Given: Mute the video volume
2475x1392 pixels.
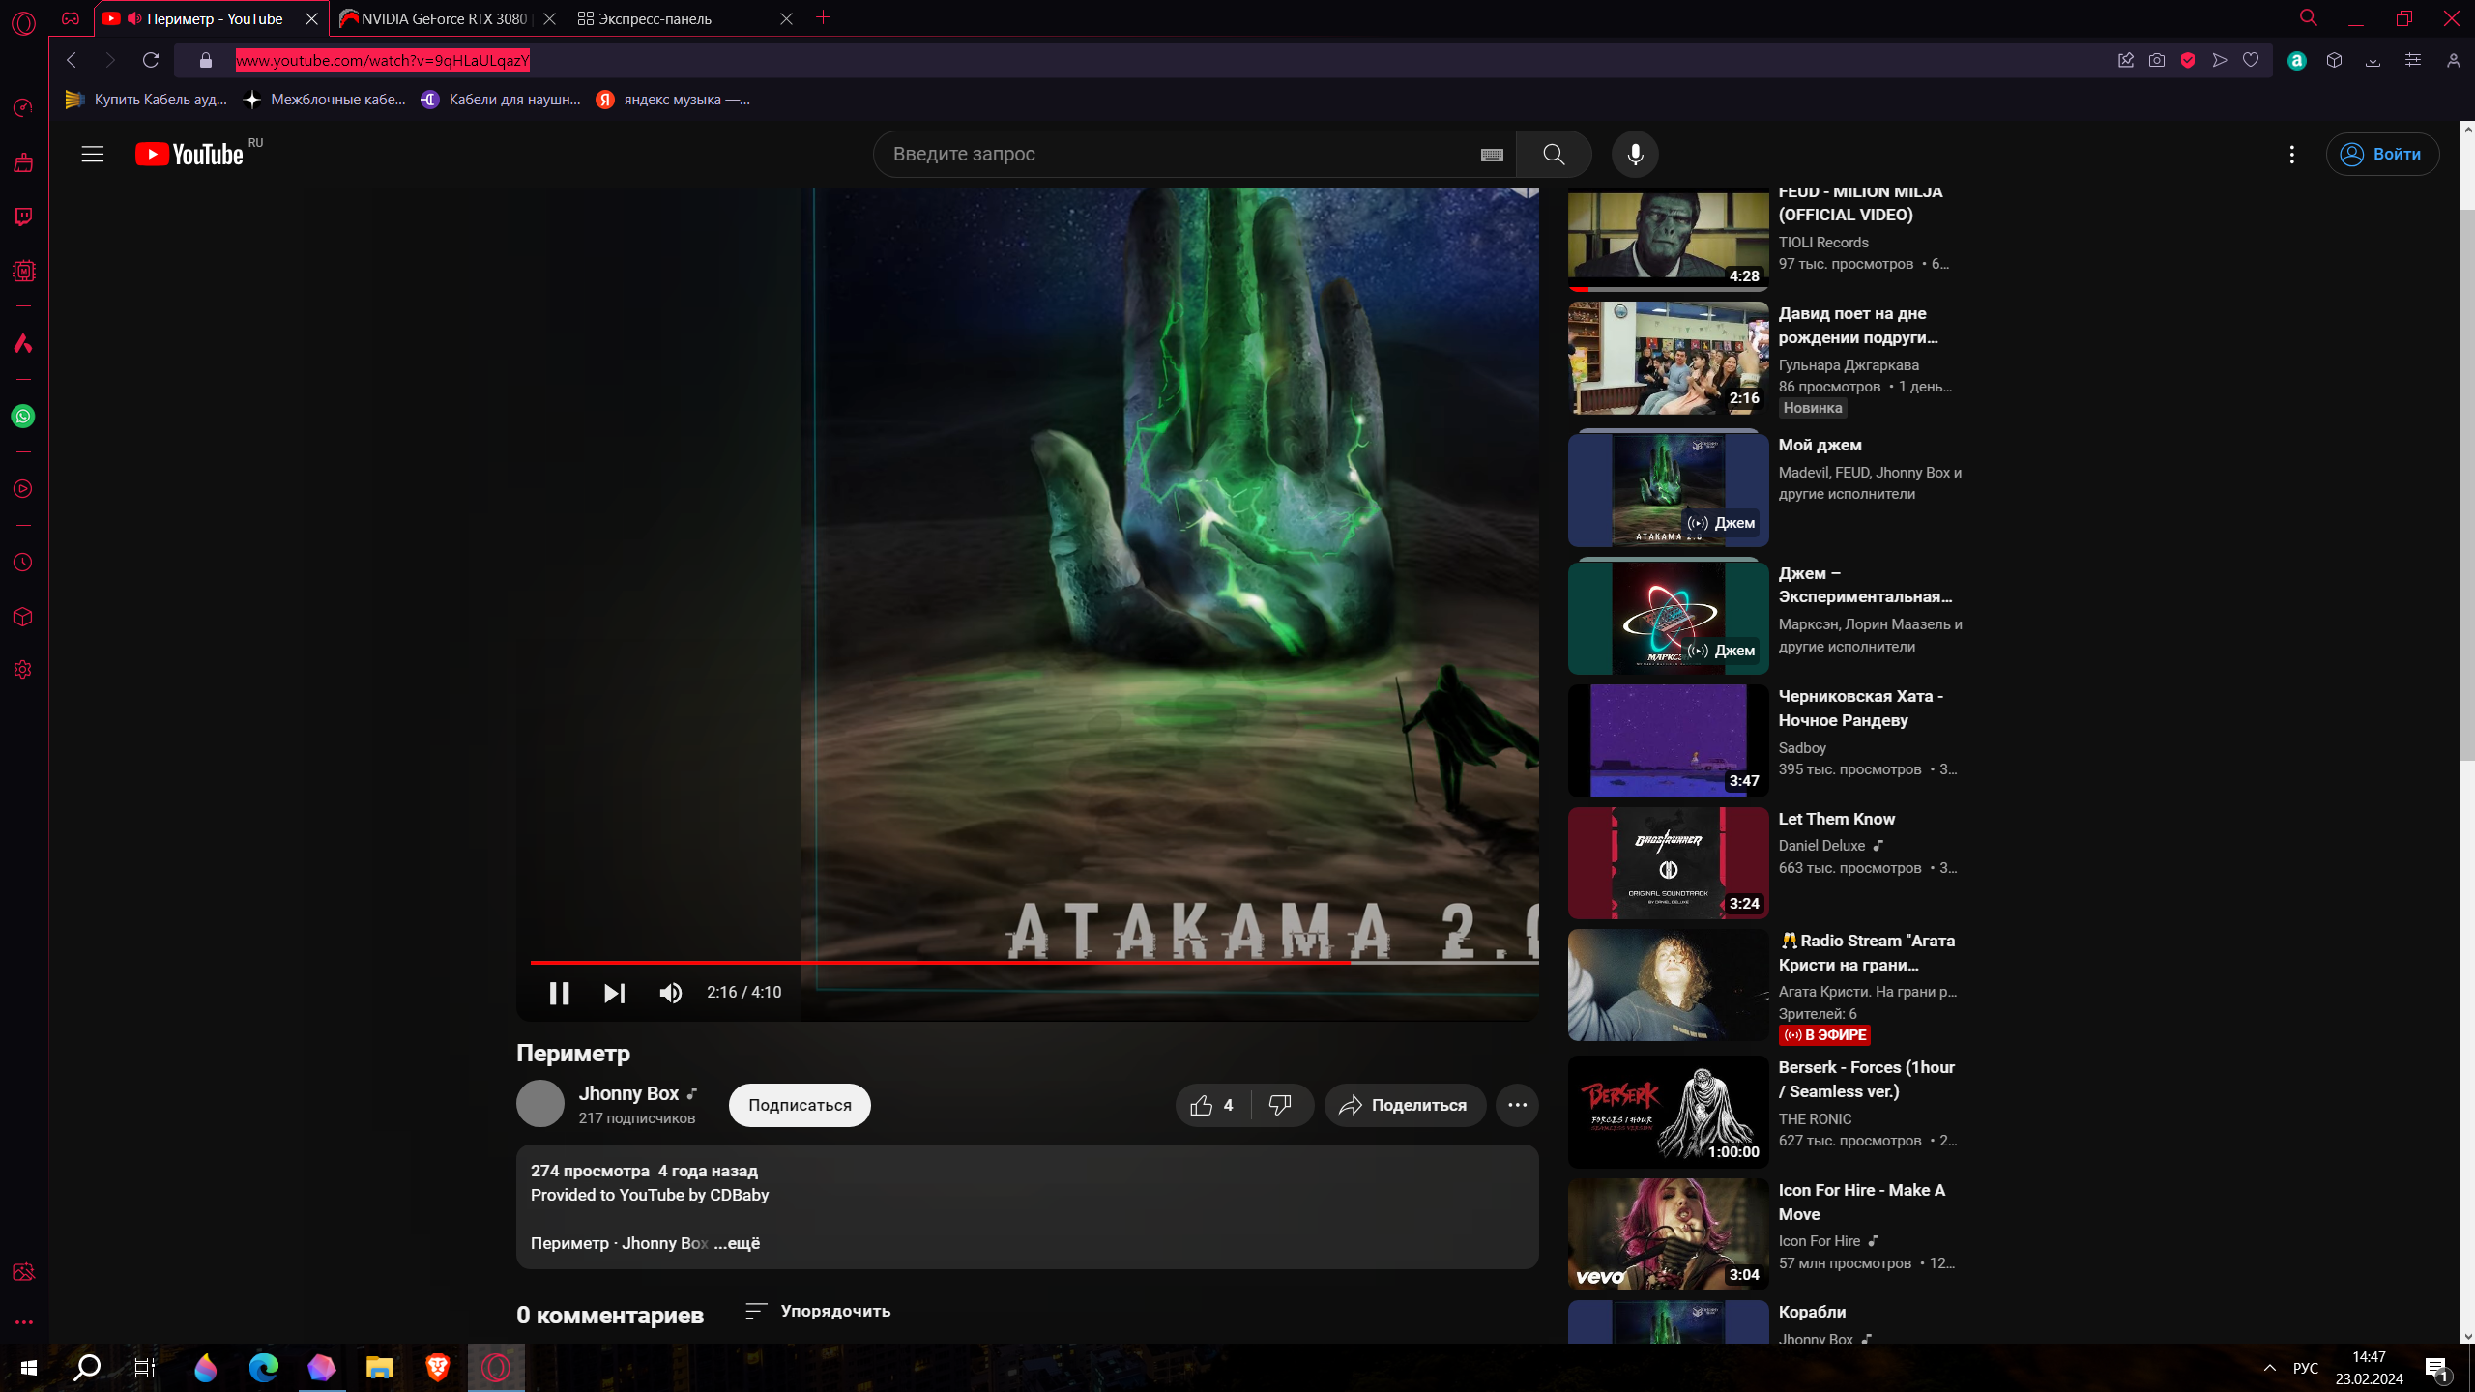Looking at the screenshot, I should 670,993.
